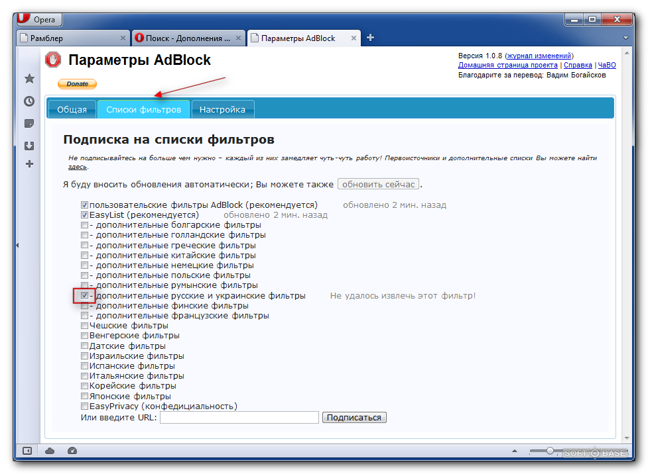
Task: Open downloads panel icon in sidebar
Action: pos(29,146)
